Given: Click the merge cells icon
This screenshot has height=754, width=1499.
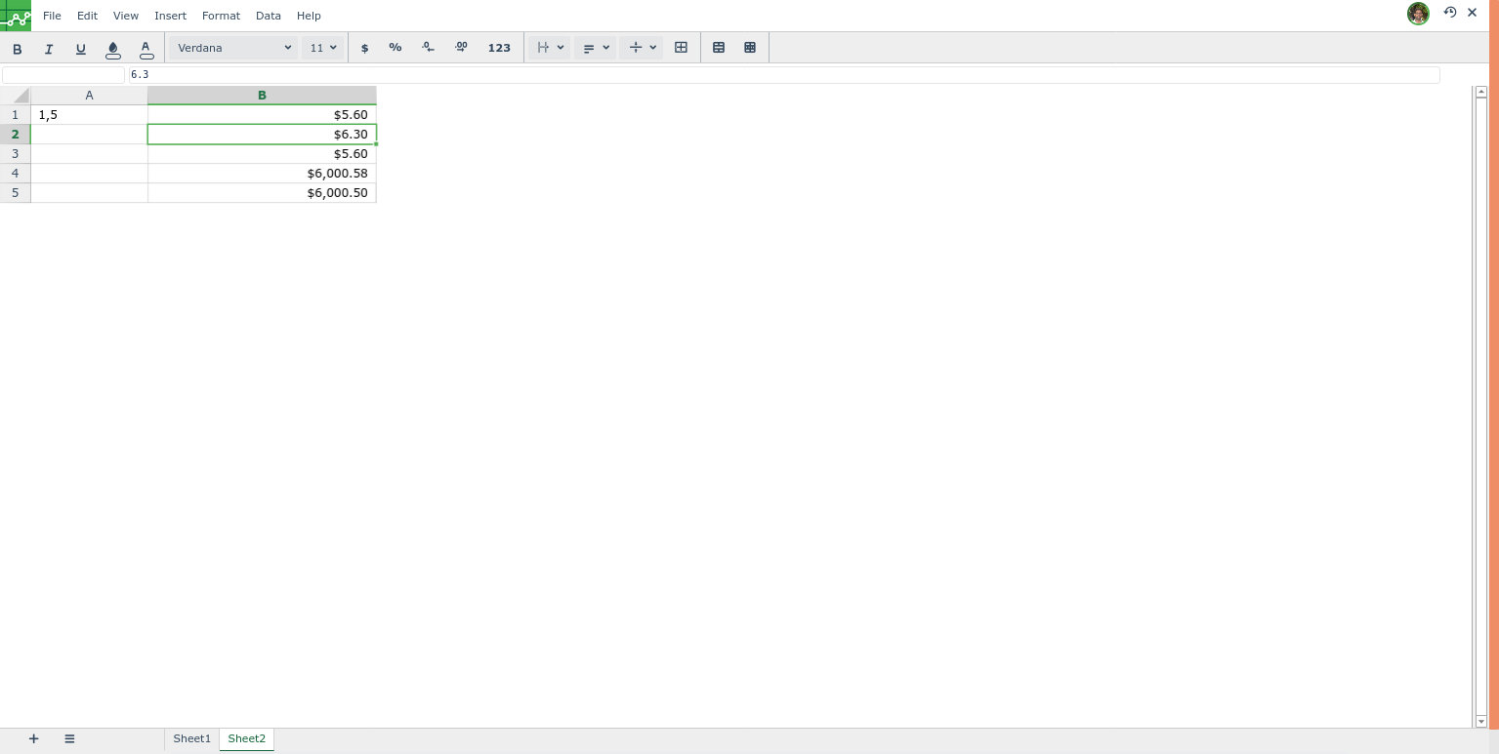Looking at the screenshot, I should click(682, 48).
